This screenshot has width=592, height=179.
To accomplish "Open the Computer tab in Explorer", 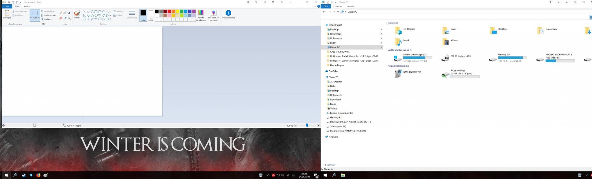I will (338, 6).
